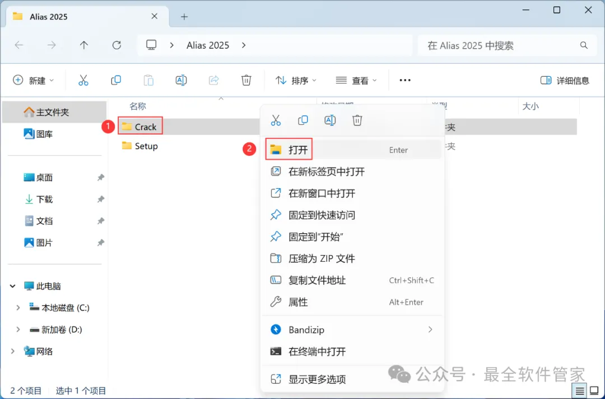Click the Rename icon in the toolbar
Image resolution: width=605 pixels, height=399 pixels.
pos(181,80)
